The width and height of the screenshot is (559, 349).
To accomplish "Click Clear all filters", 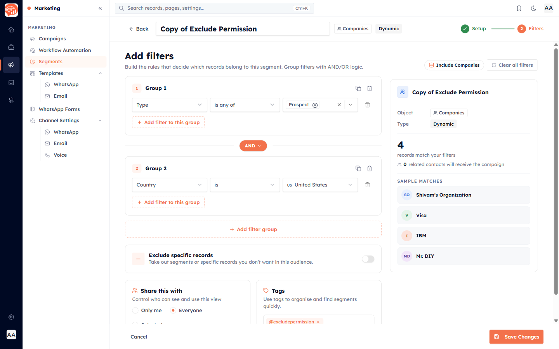I will (x=512, y=65).
